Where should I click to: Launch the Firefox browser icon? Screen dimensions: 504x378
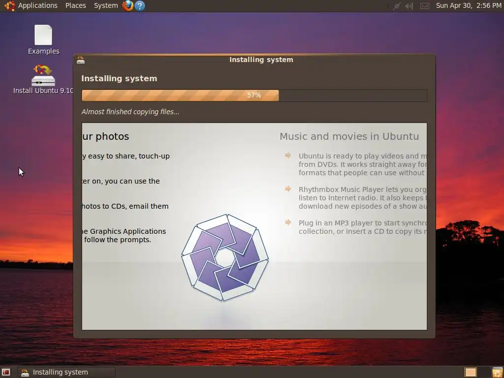click(127, 5)
